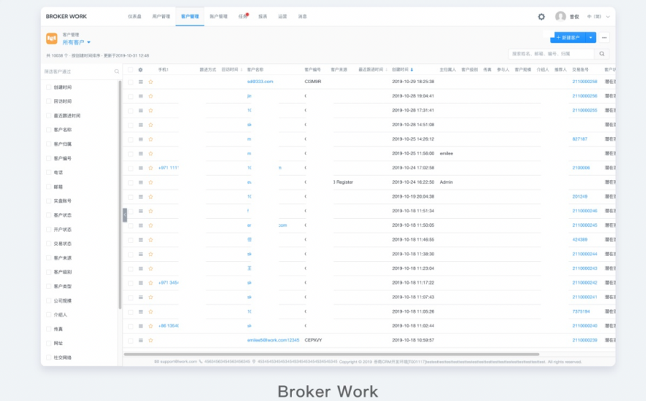
Task: Focus the customer name search field
Action: [551, 54]
